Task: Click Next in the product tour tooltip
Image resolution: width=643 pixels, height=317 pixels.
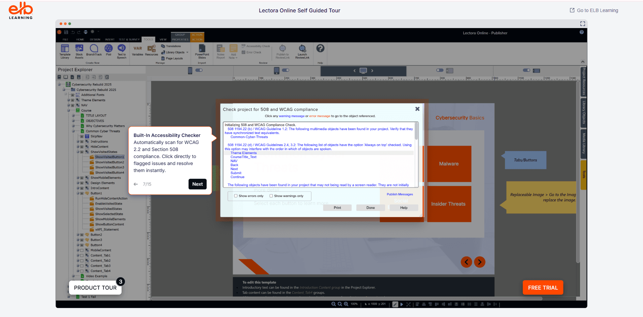Action: click(197, 184)
